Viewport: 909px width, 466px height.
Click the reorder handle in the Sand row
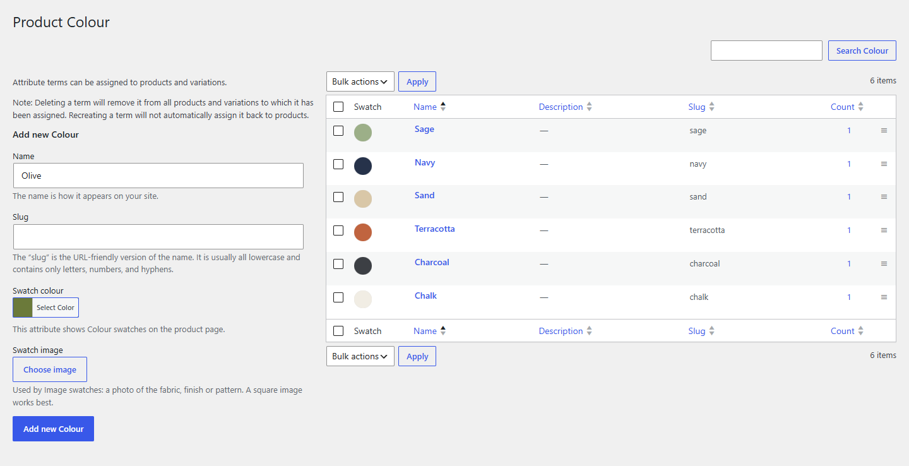(x=884, y=197)
